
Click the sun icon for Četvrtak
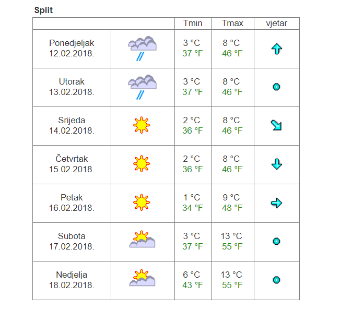(141, 164)
